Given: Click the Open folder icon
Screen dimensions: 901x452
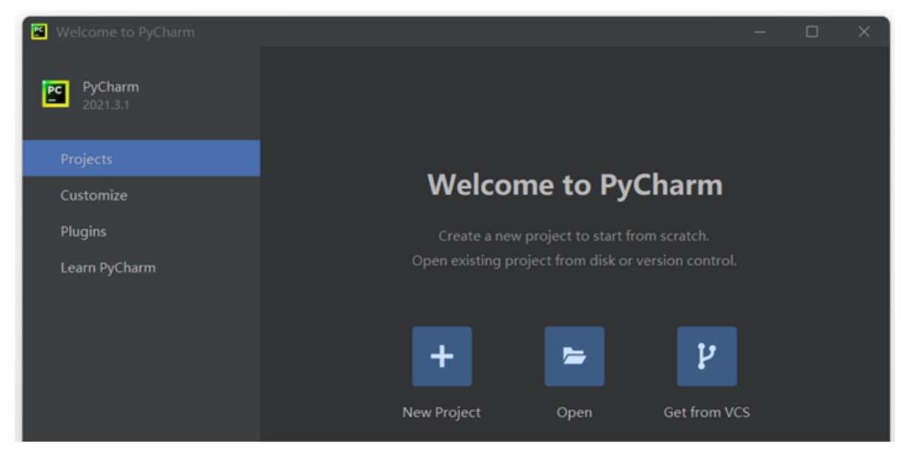Looking at the screenshot, I should click(574, 357).
